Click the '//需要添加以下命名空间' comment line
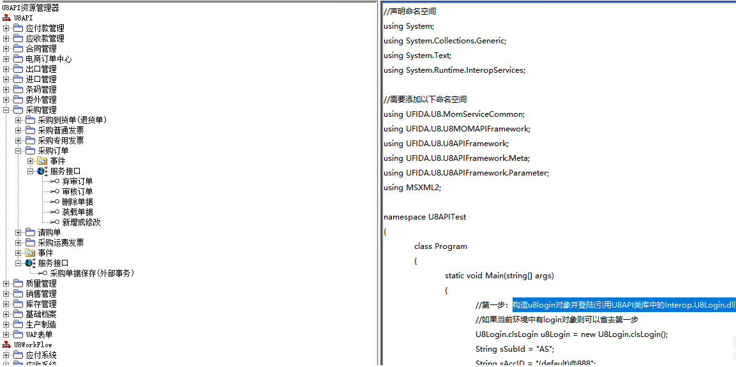Image resolution: width=736 pixels, height=367 pixels. click(425, 100)
